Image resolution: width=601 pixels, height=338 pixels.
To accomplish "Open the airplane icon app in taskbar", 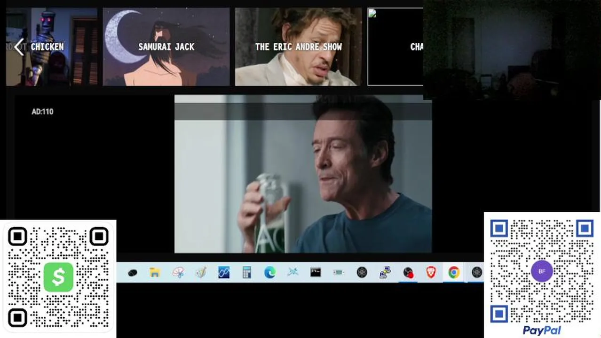I will (293, 272).
